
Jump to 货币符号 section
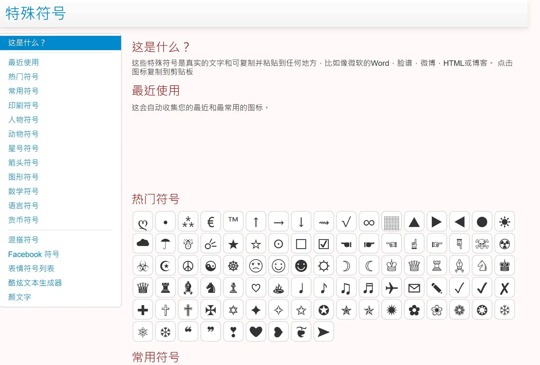pyautogui.click(x=23, y=220)
